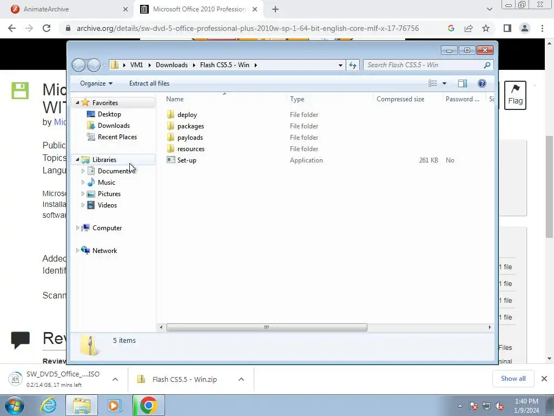Click the Google icon in address bar

(x=451, y=28)
